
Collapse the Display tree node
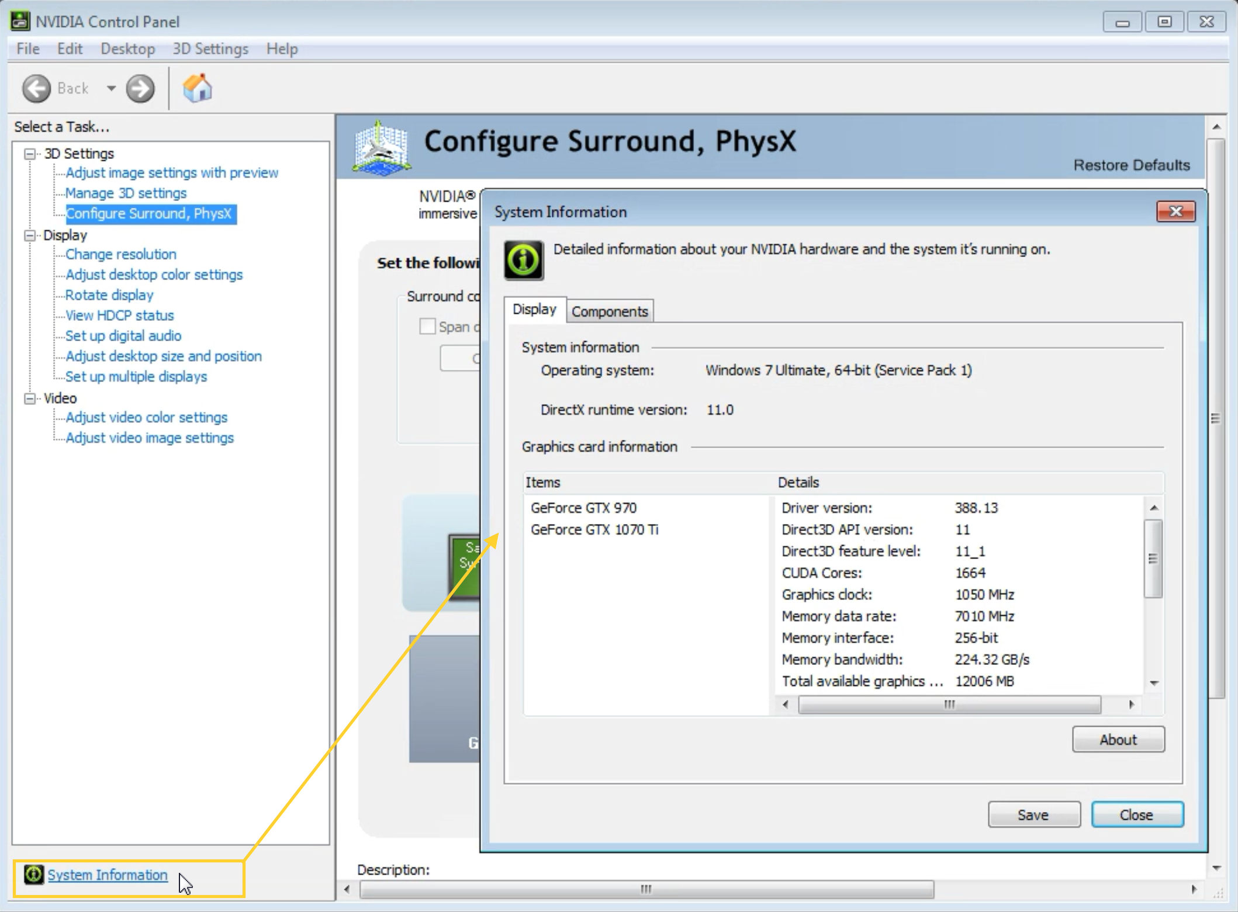(x=29, y=235)
